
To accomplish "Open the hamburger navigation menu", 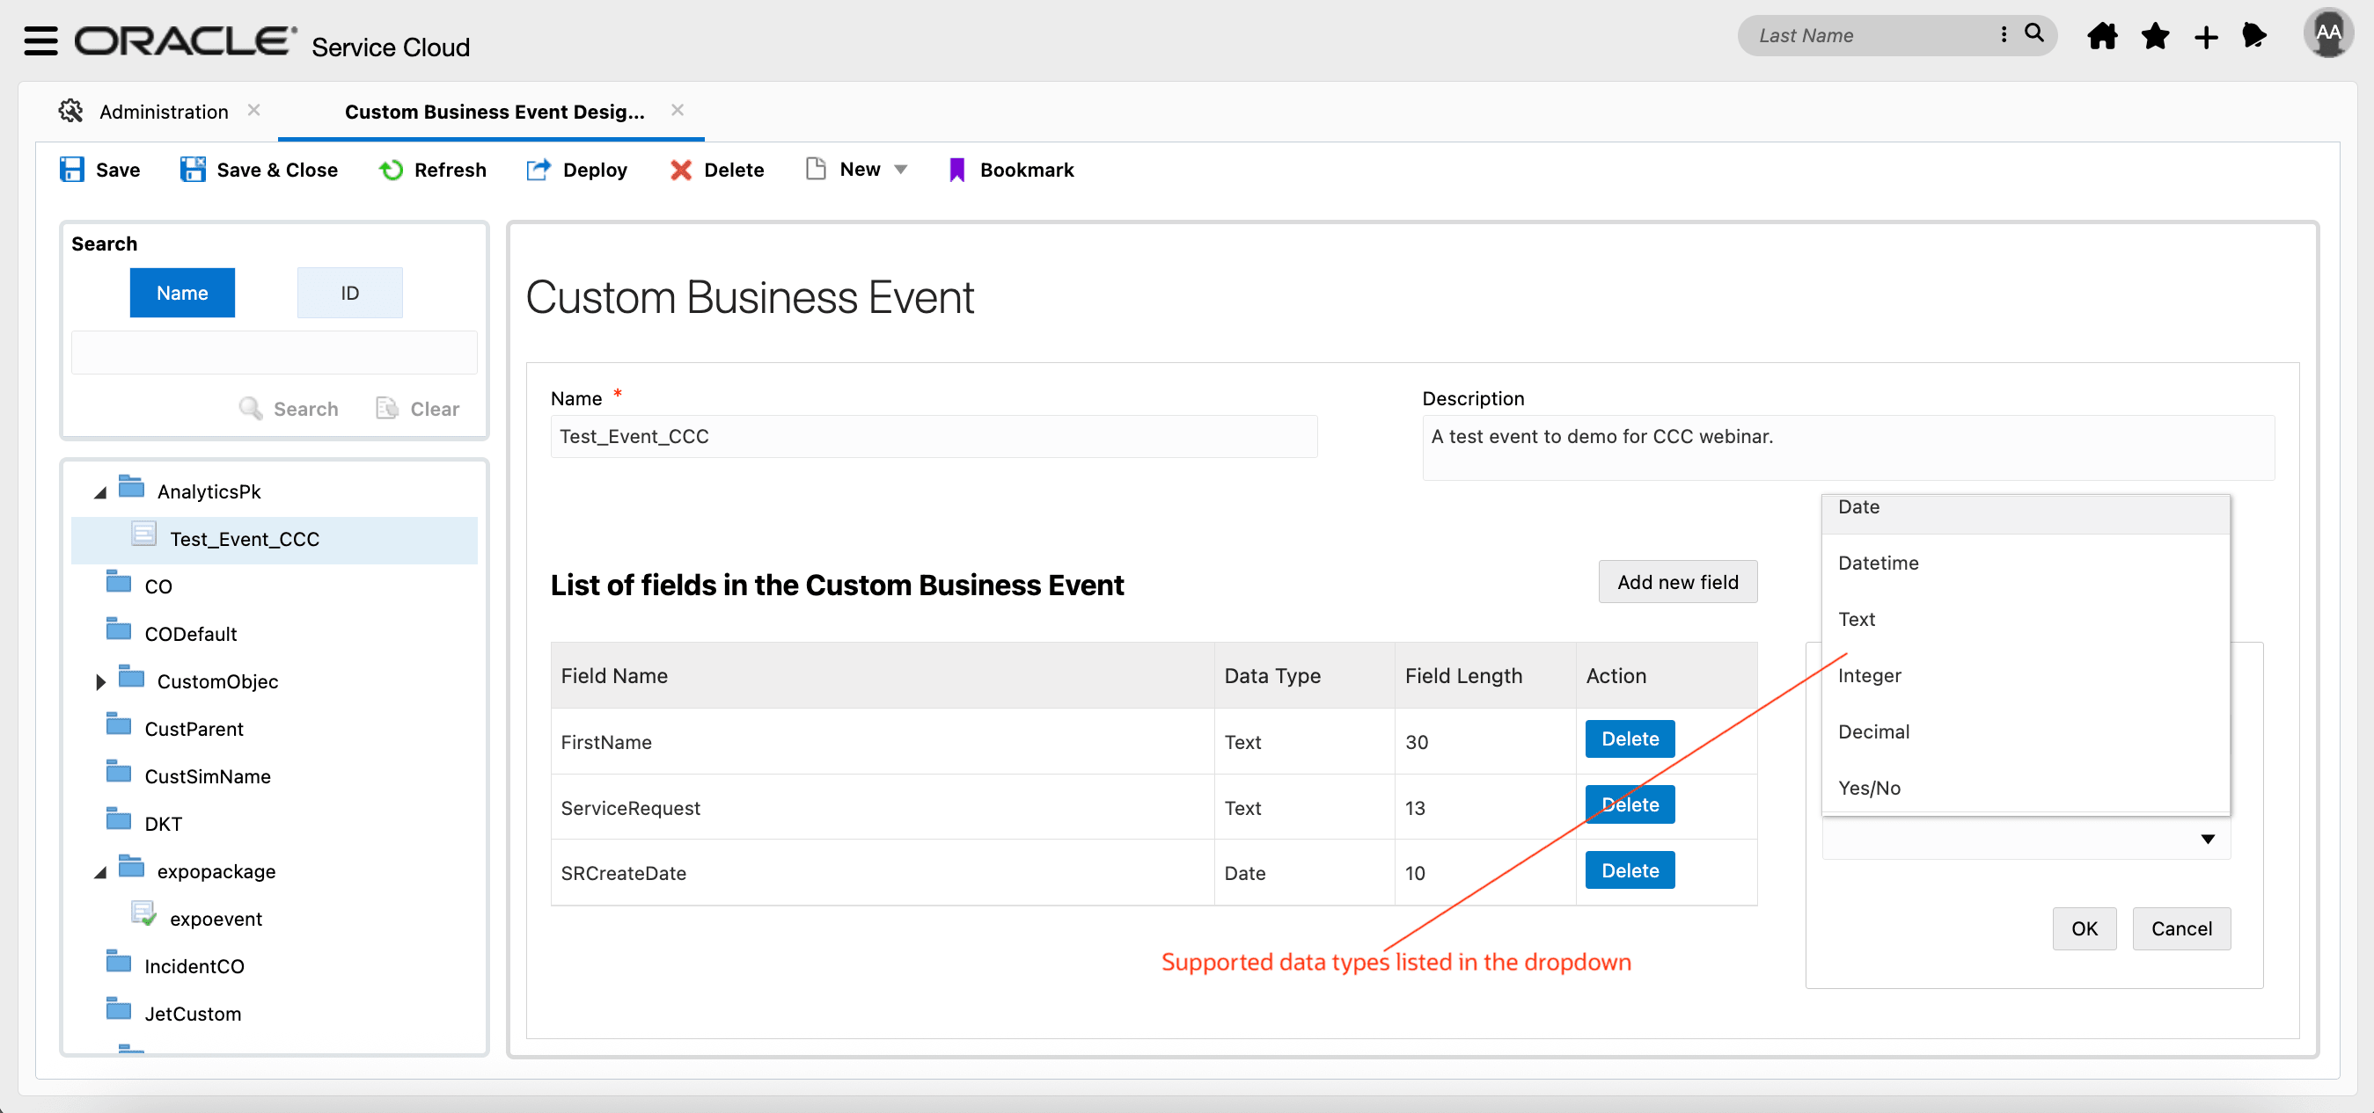I will pos(40,41).
